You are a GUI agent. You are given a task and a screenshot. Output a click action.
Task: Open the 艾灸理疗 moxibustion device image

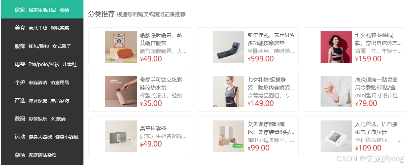pos(228,136)
